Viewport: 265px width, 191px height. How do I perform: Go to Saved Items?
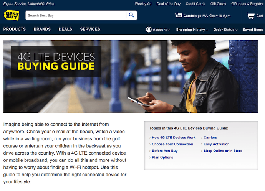[253, 30]
